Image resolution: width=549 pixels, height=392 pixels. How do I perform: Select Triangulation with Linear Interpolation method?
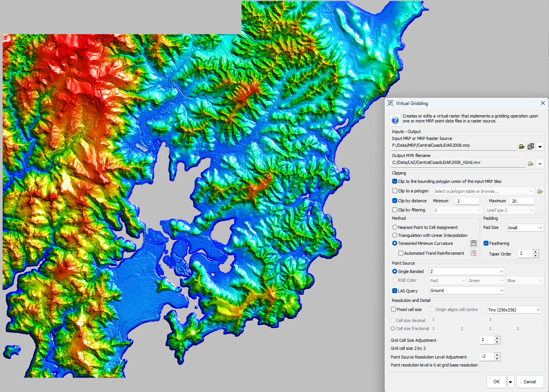tap(395, 235)
